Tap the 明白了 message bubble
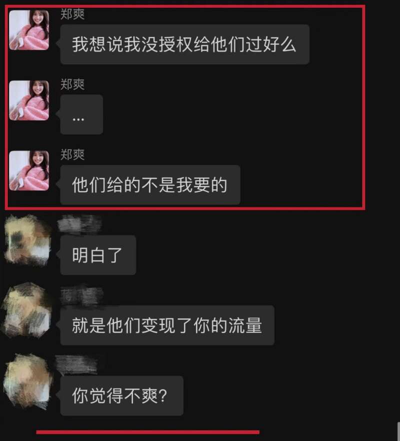The image size is (400, 441). click(98, 255)
